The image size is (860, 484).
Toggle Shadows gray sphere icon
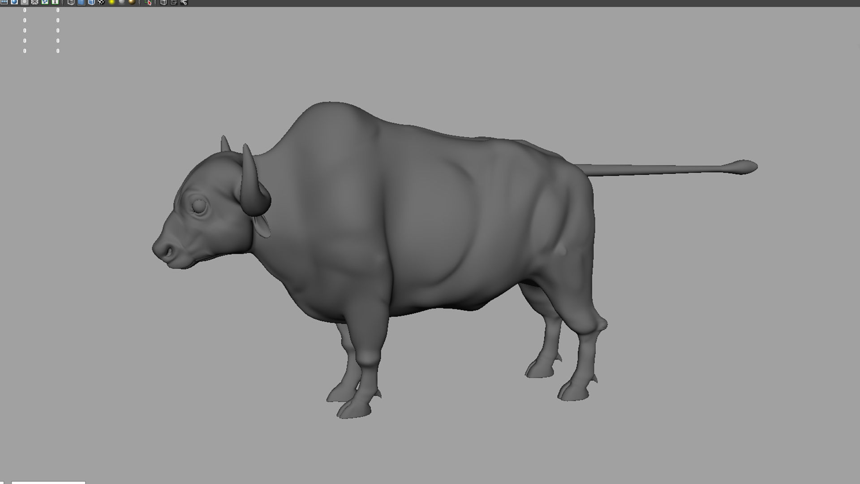122,2
